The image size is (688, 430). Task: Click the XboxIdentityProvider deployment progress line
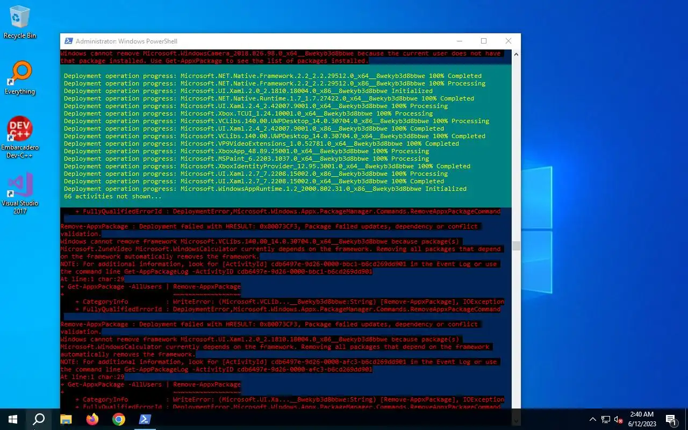267,166
